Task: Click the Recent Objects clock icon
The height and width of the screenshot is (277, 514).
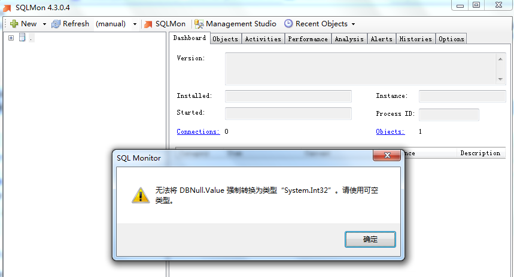Action: pyautogui.click(x=288, y=23)
